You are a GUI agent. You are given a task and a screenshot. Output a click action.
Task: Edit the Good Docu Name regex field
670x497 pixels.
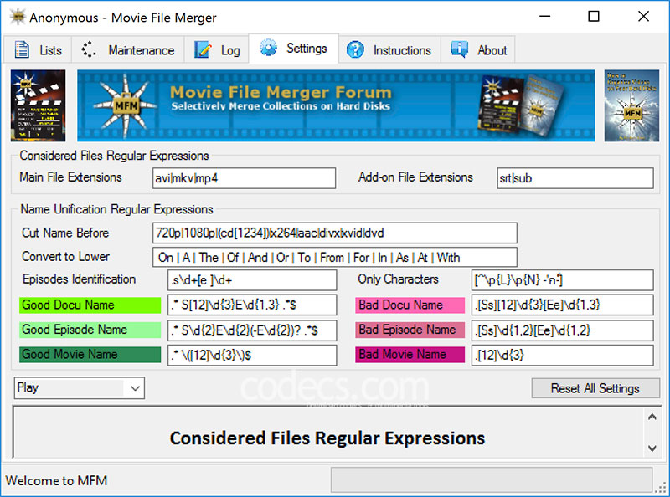tap(252, 305)
